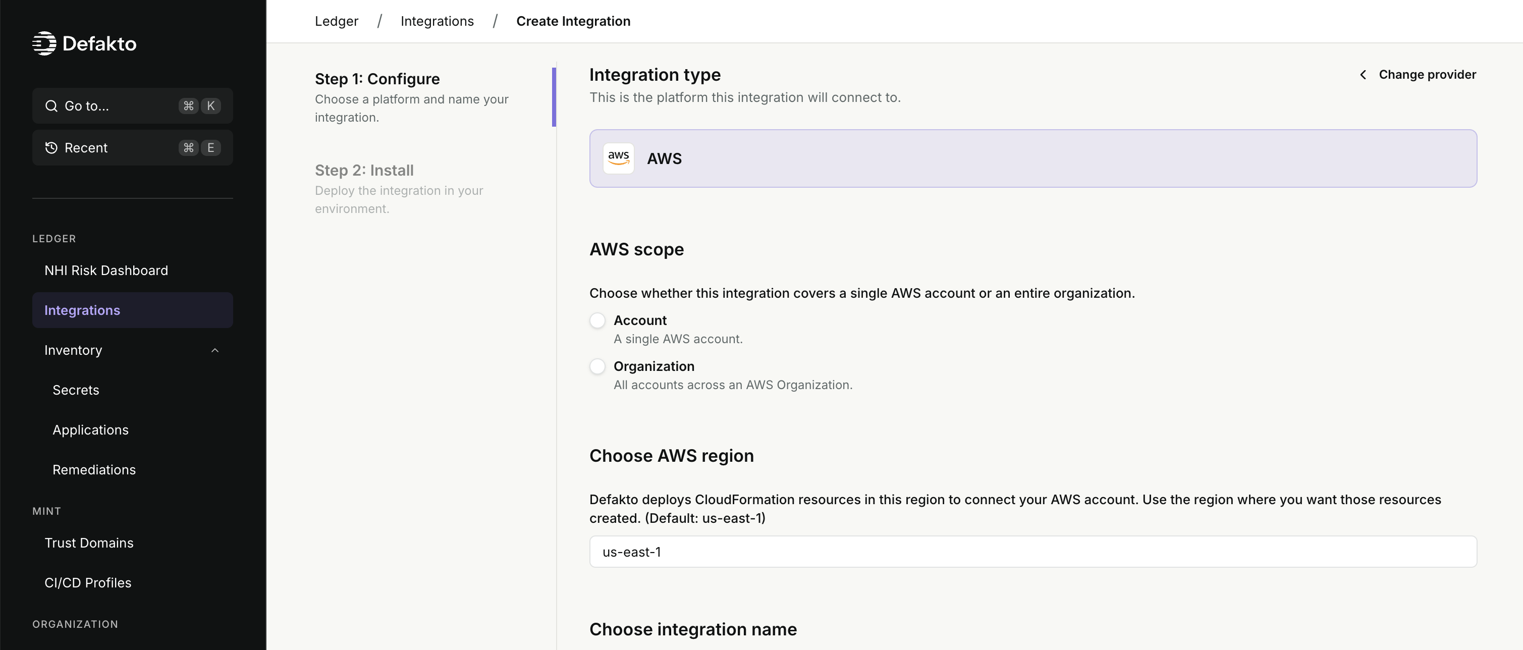Select the Organization scope radio button

click(x=597, y=367)
